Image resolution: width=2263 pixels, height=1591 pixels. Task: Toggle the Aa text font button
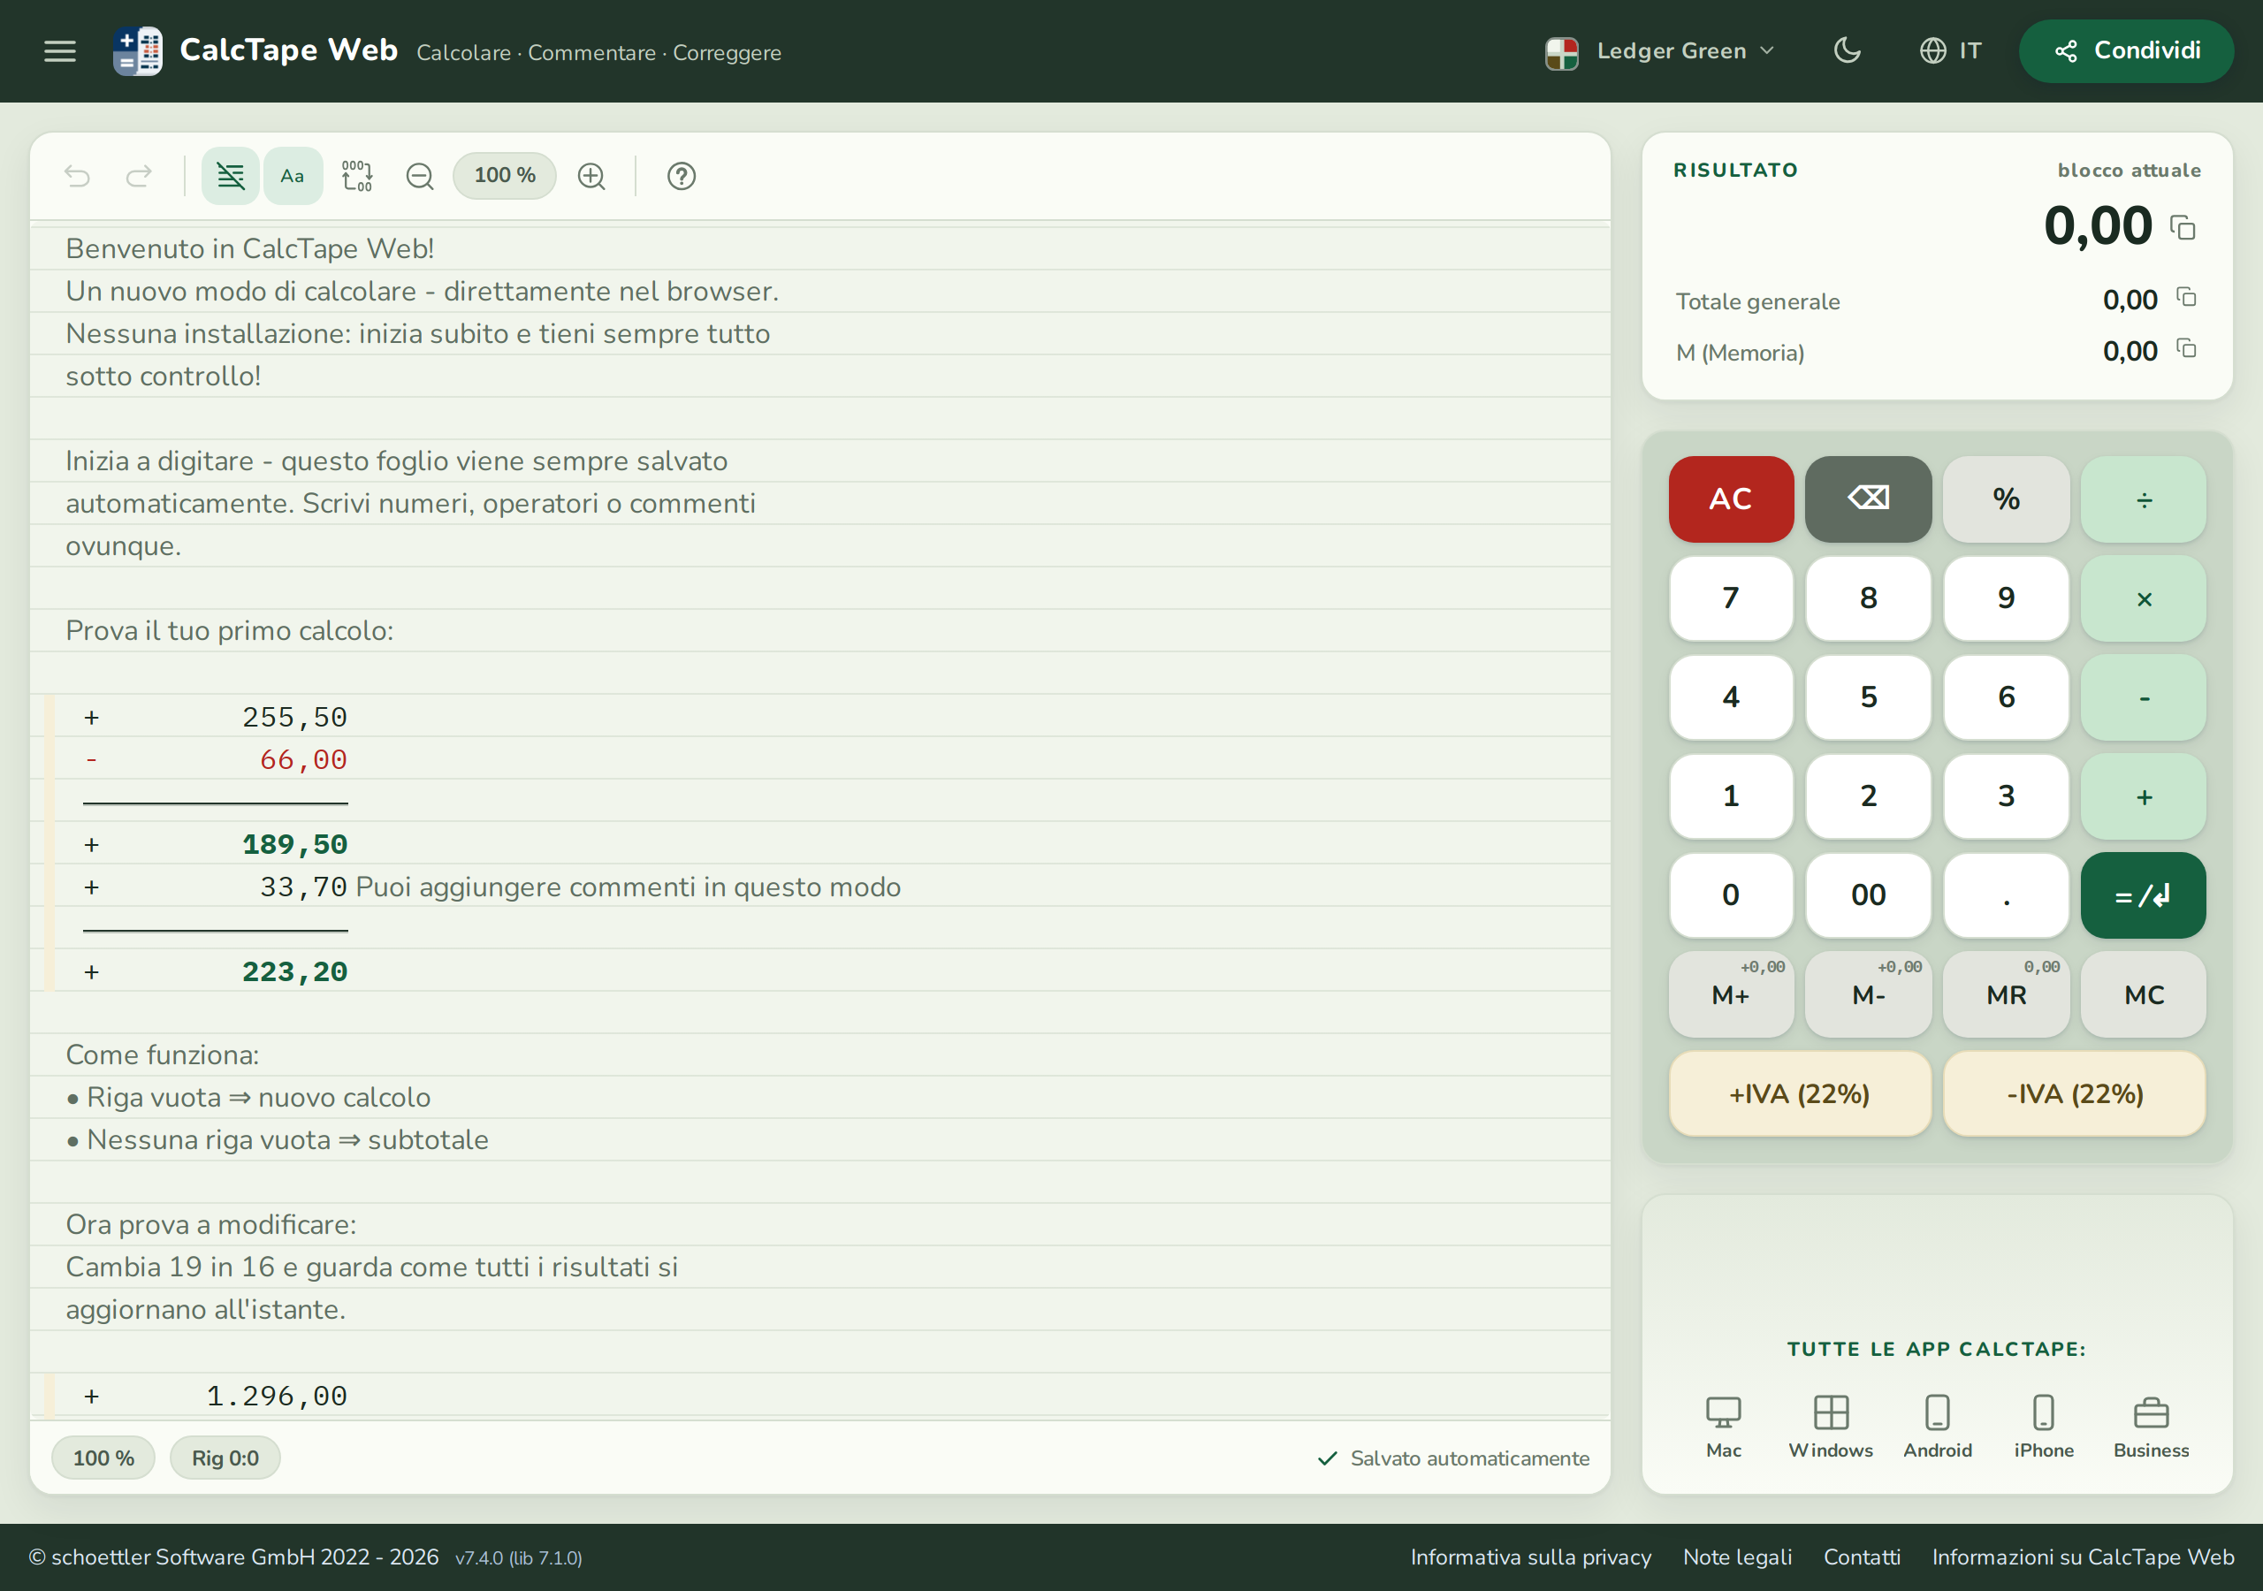(x=293, y=176)
